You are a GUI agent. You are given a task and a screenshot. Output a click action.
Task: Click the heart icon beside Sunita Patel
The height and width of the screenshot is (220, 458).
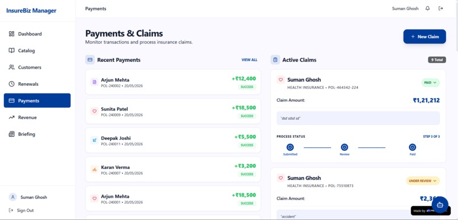(x=94, y=111)
